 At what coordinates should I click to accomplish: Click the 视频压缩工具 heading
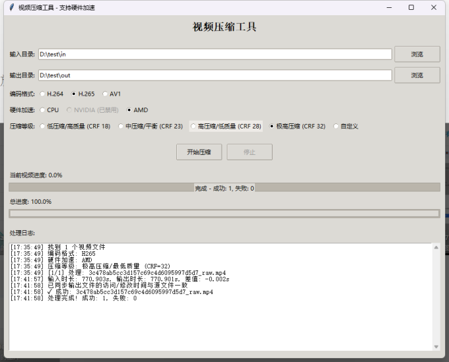[224, 27]
